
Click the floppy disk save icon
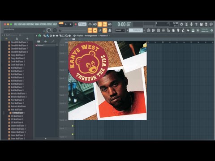click(x=201, y=24)
